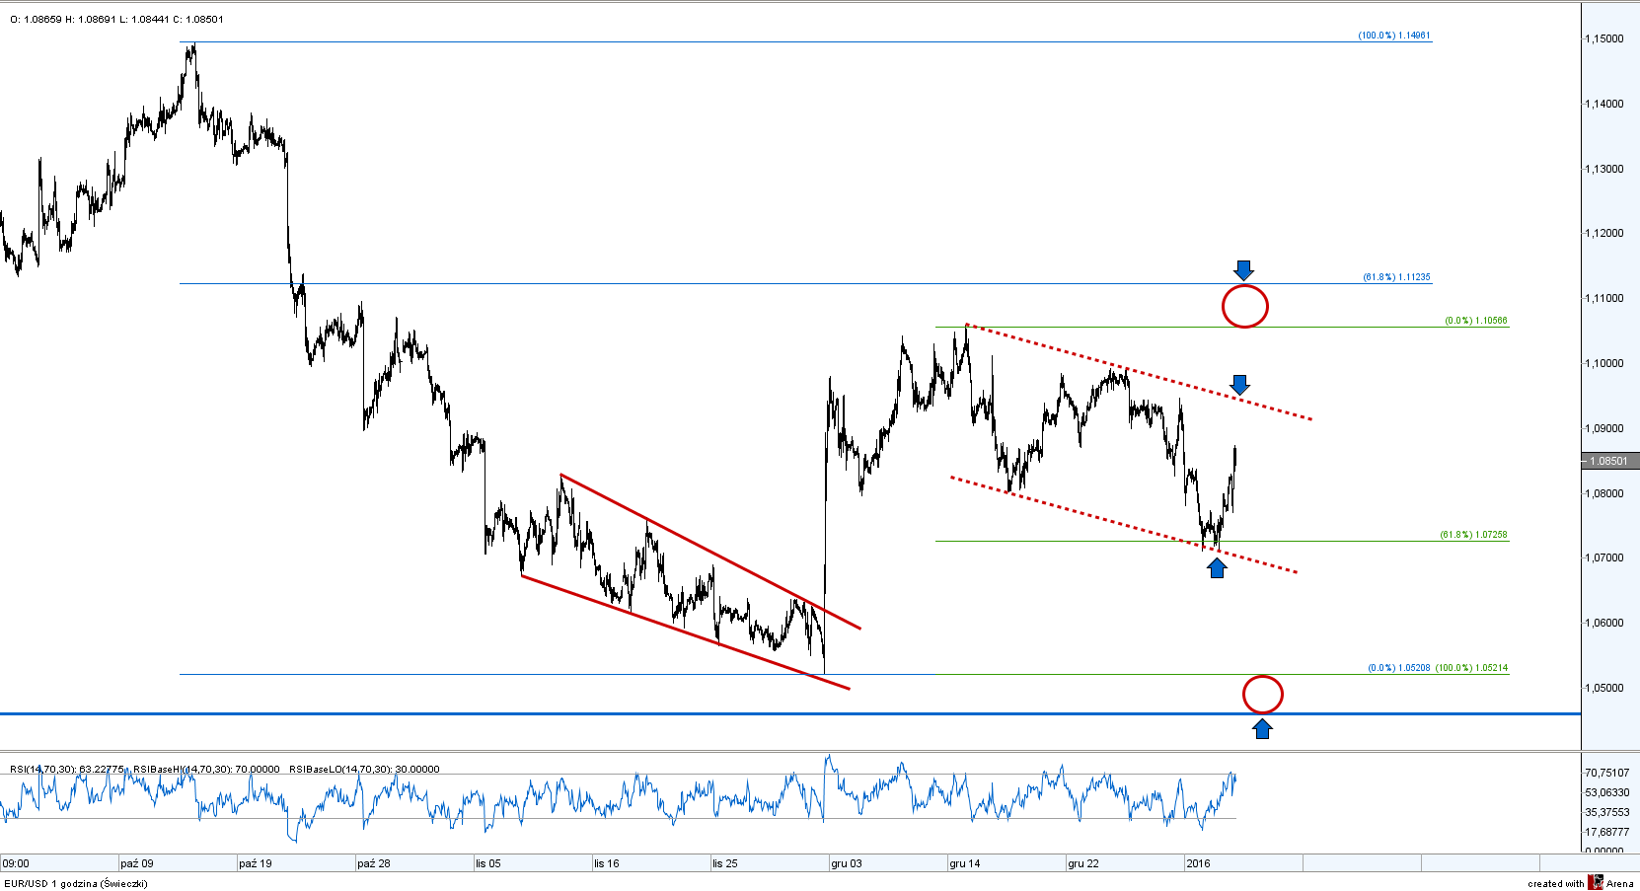The height and width of the screenshot is (891, 1640).
Task: Click the 1,11000 price axis label
Action: tap(1604, 298)
